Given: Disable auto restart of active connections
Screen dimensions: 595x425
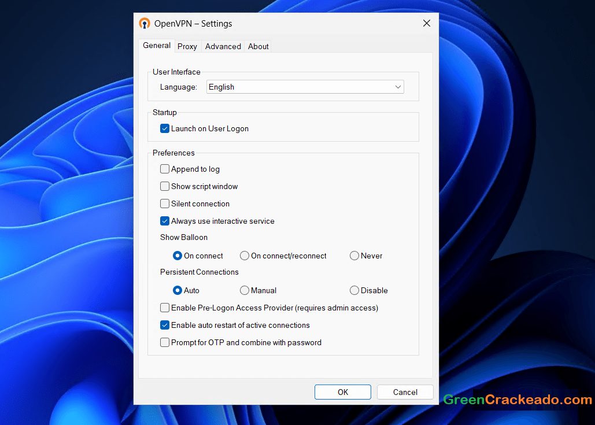Looking at the screenshot, I should tap(165, 325).
